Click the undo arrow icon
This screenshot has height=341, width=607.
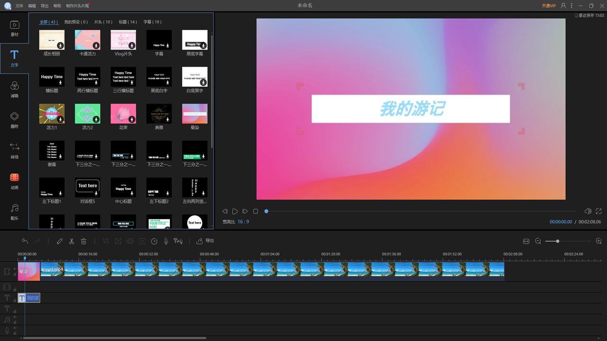tap(25, 241)
